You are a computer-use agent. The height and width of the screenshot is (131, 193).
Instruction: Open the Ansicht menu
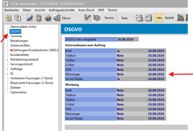pyautogui.click(x=40, y=10)
